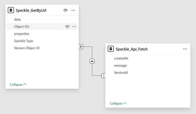
Task: Select the data field
Action: [x=42, y=19]
